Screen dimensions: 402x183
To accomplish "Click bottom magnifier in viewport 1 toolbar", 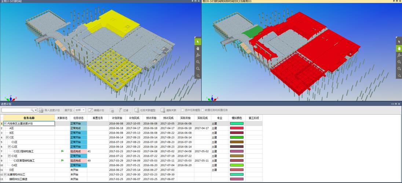I will 399,76.
